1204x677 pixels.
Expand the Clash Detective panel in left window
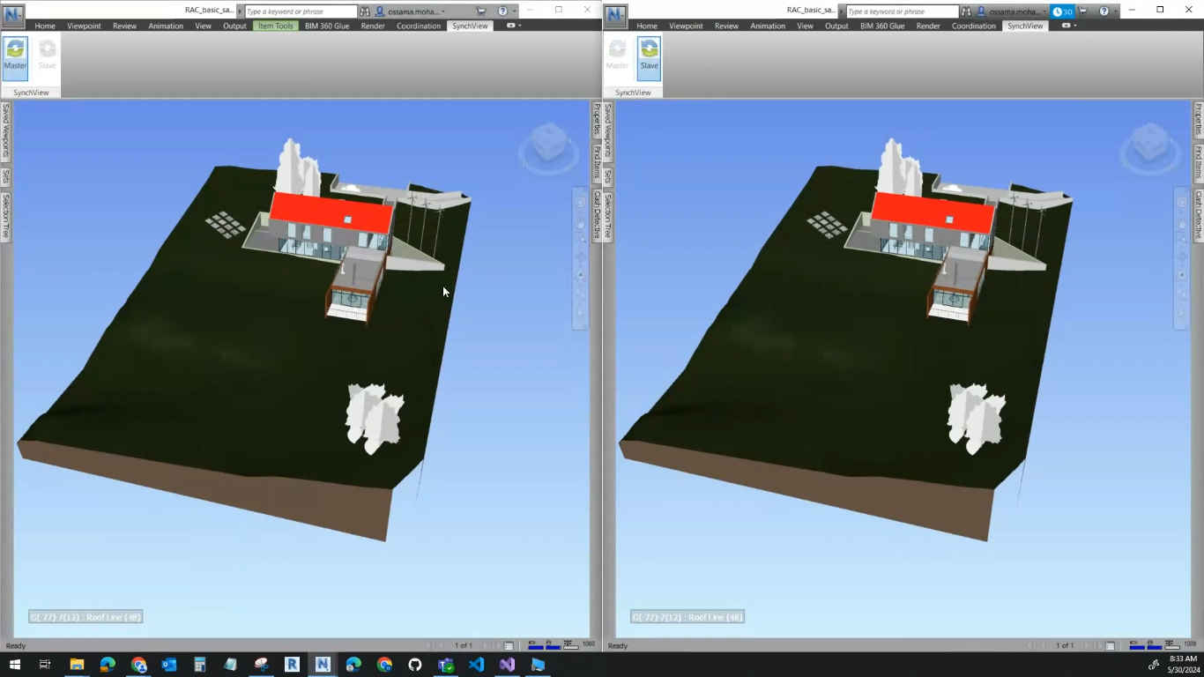[597, 216]
